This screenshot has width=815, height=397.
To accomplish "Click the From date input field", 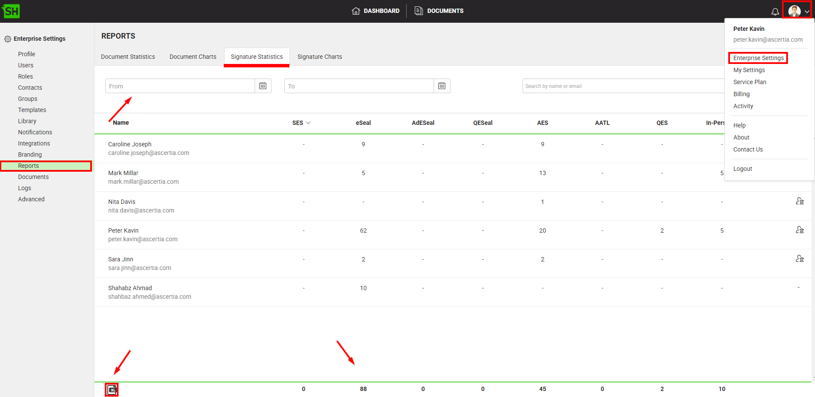I will click(180, 86).
